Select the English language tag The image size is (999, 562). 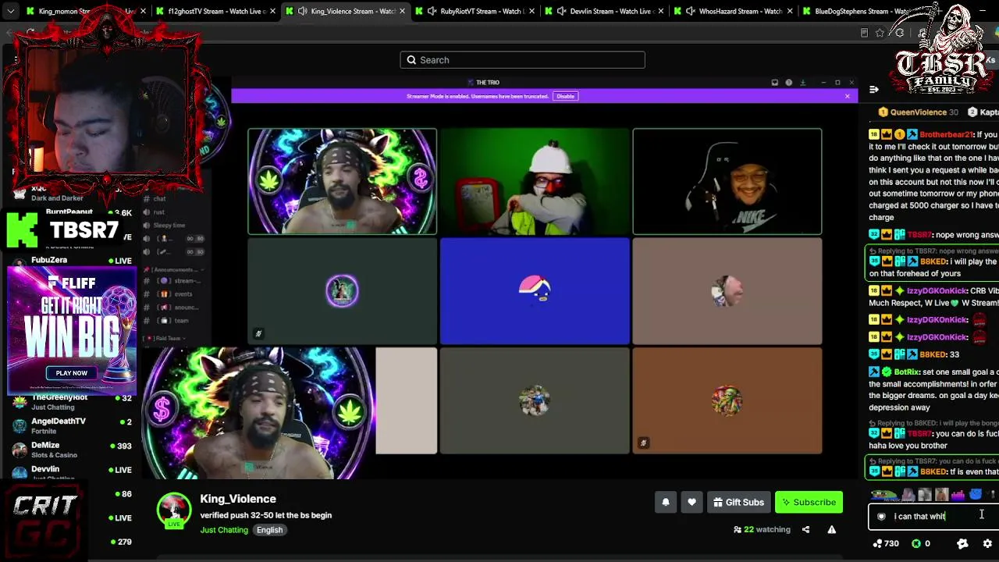point(269,530)
